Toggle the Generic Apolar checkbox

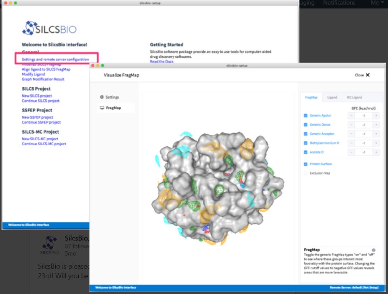(305, 116)
